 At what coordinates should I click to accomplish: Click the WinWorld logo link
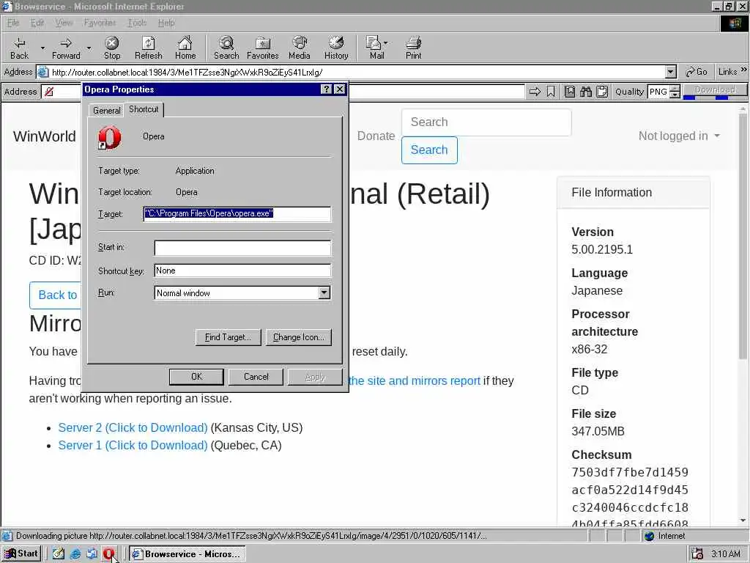point(45,136)
